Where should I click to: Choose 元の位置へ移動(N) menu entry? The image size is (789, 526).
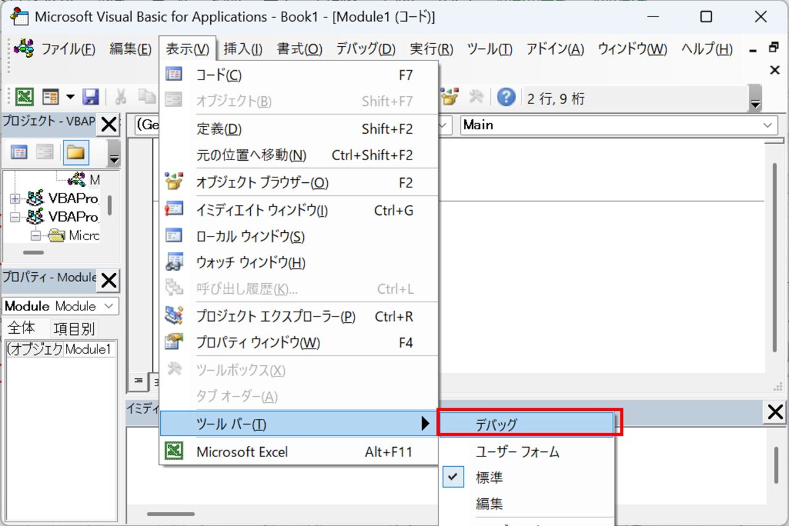[x=298, y=155]
